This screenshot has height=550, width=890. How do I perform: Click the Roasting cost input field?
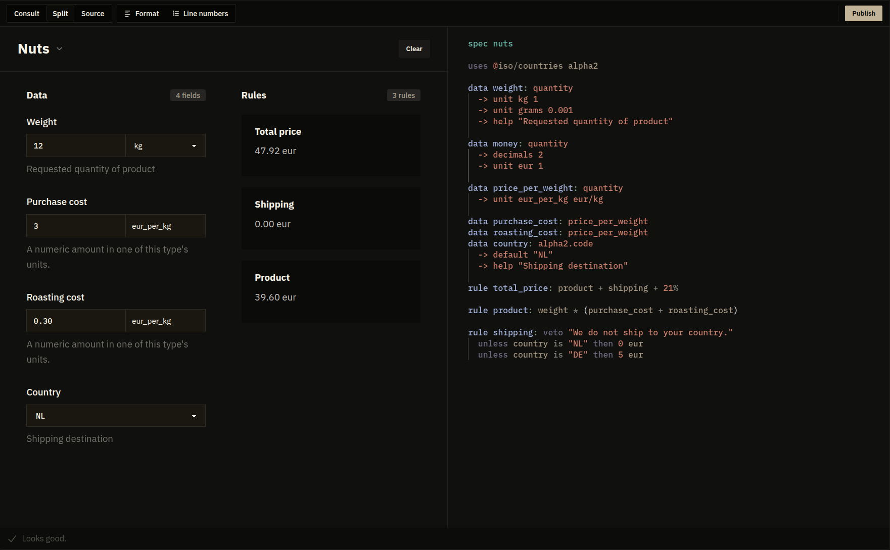click(x=76, y=321)
